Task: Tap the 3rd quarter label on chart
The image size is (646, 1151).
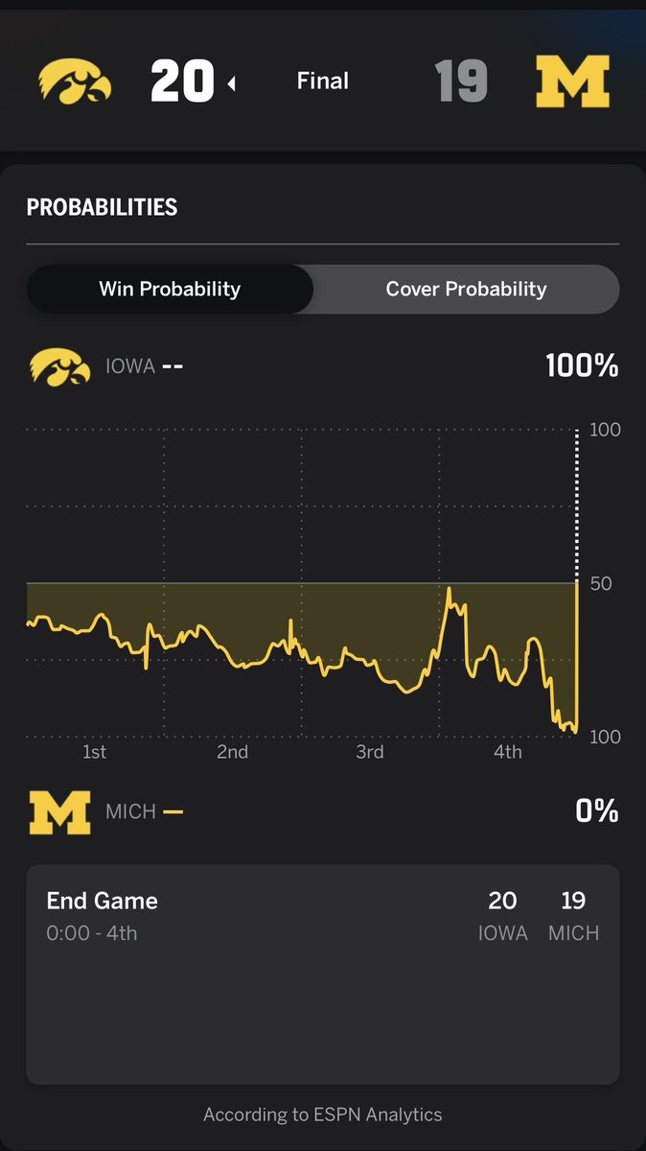Action: (370, 751)
